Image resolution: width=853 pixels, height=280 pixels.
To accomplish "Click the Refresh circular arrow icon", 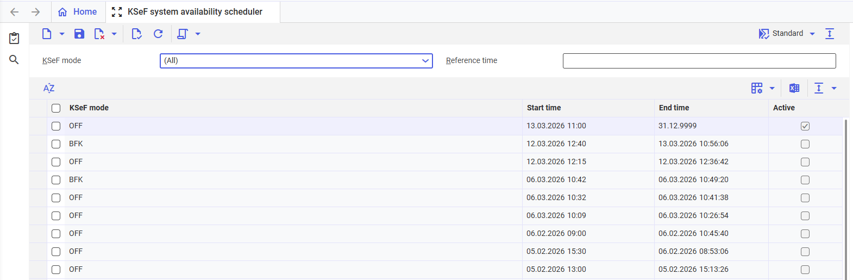I will tap(158, 34).
